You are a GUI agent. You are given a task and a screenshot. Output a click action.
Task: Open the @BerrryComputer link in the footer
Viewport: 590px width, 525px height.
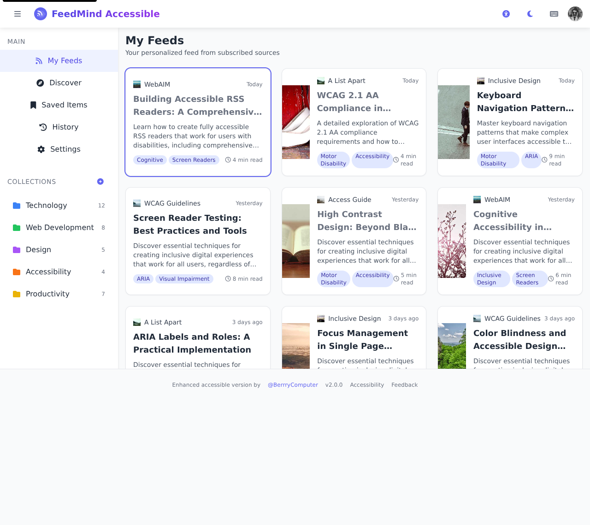pos(293,384)
